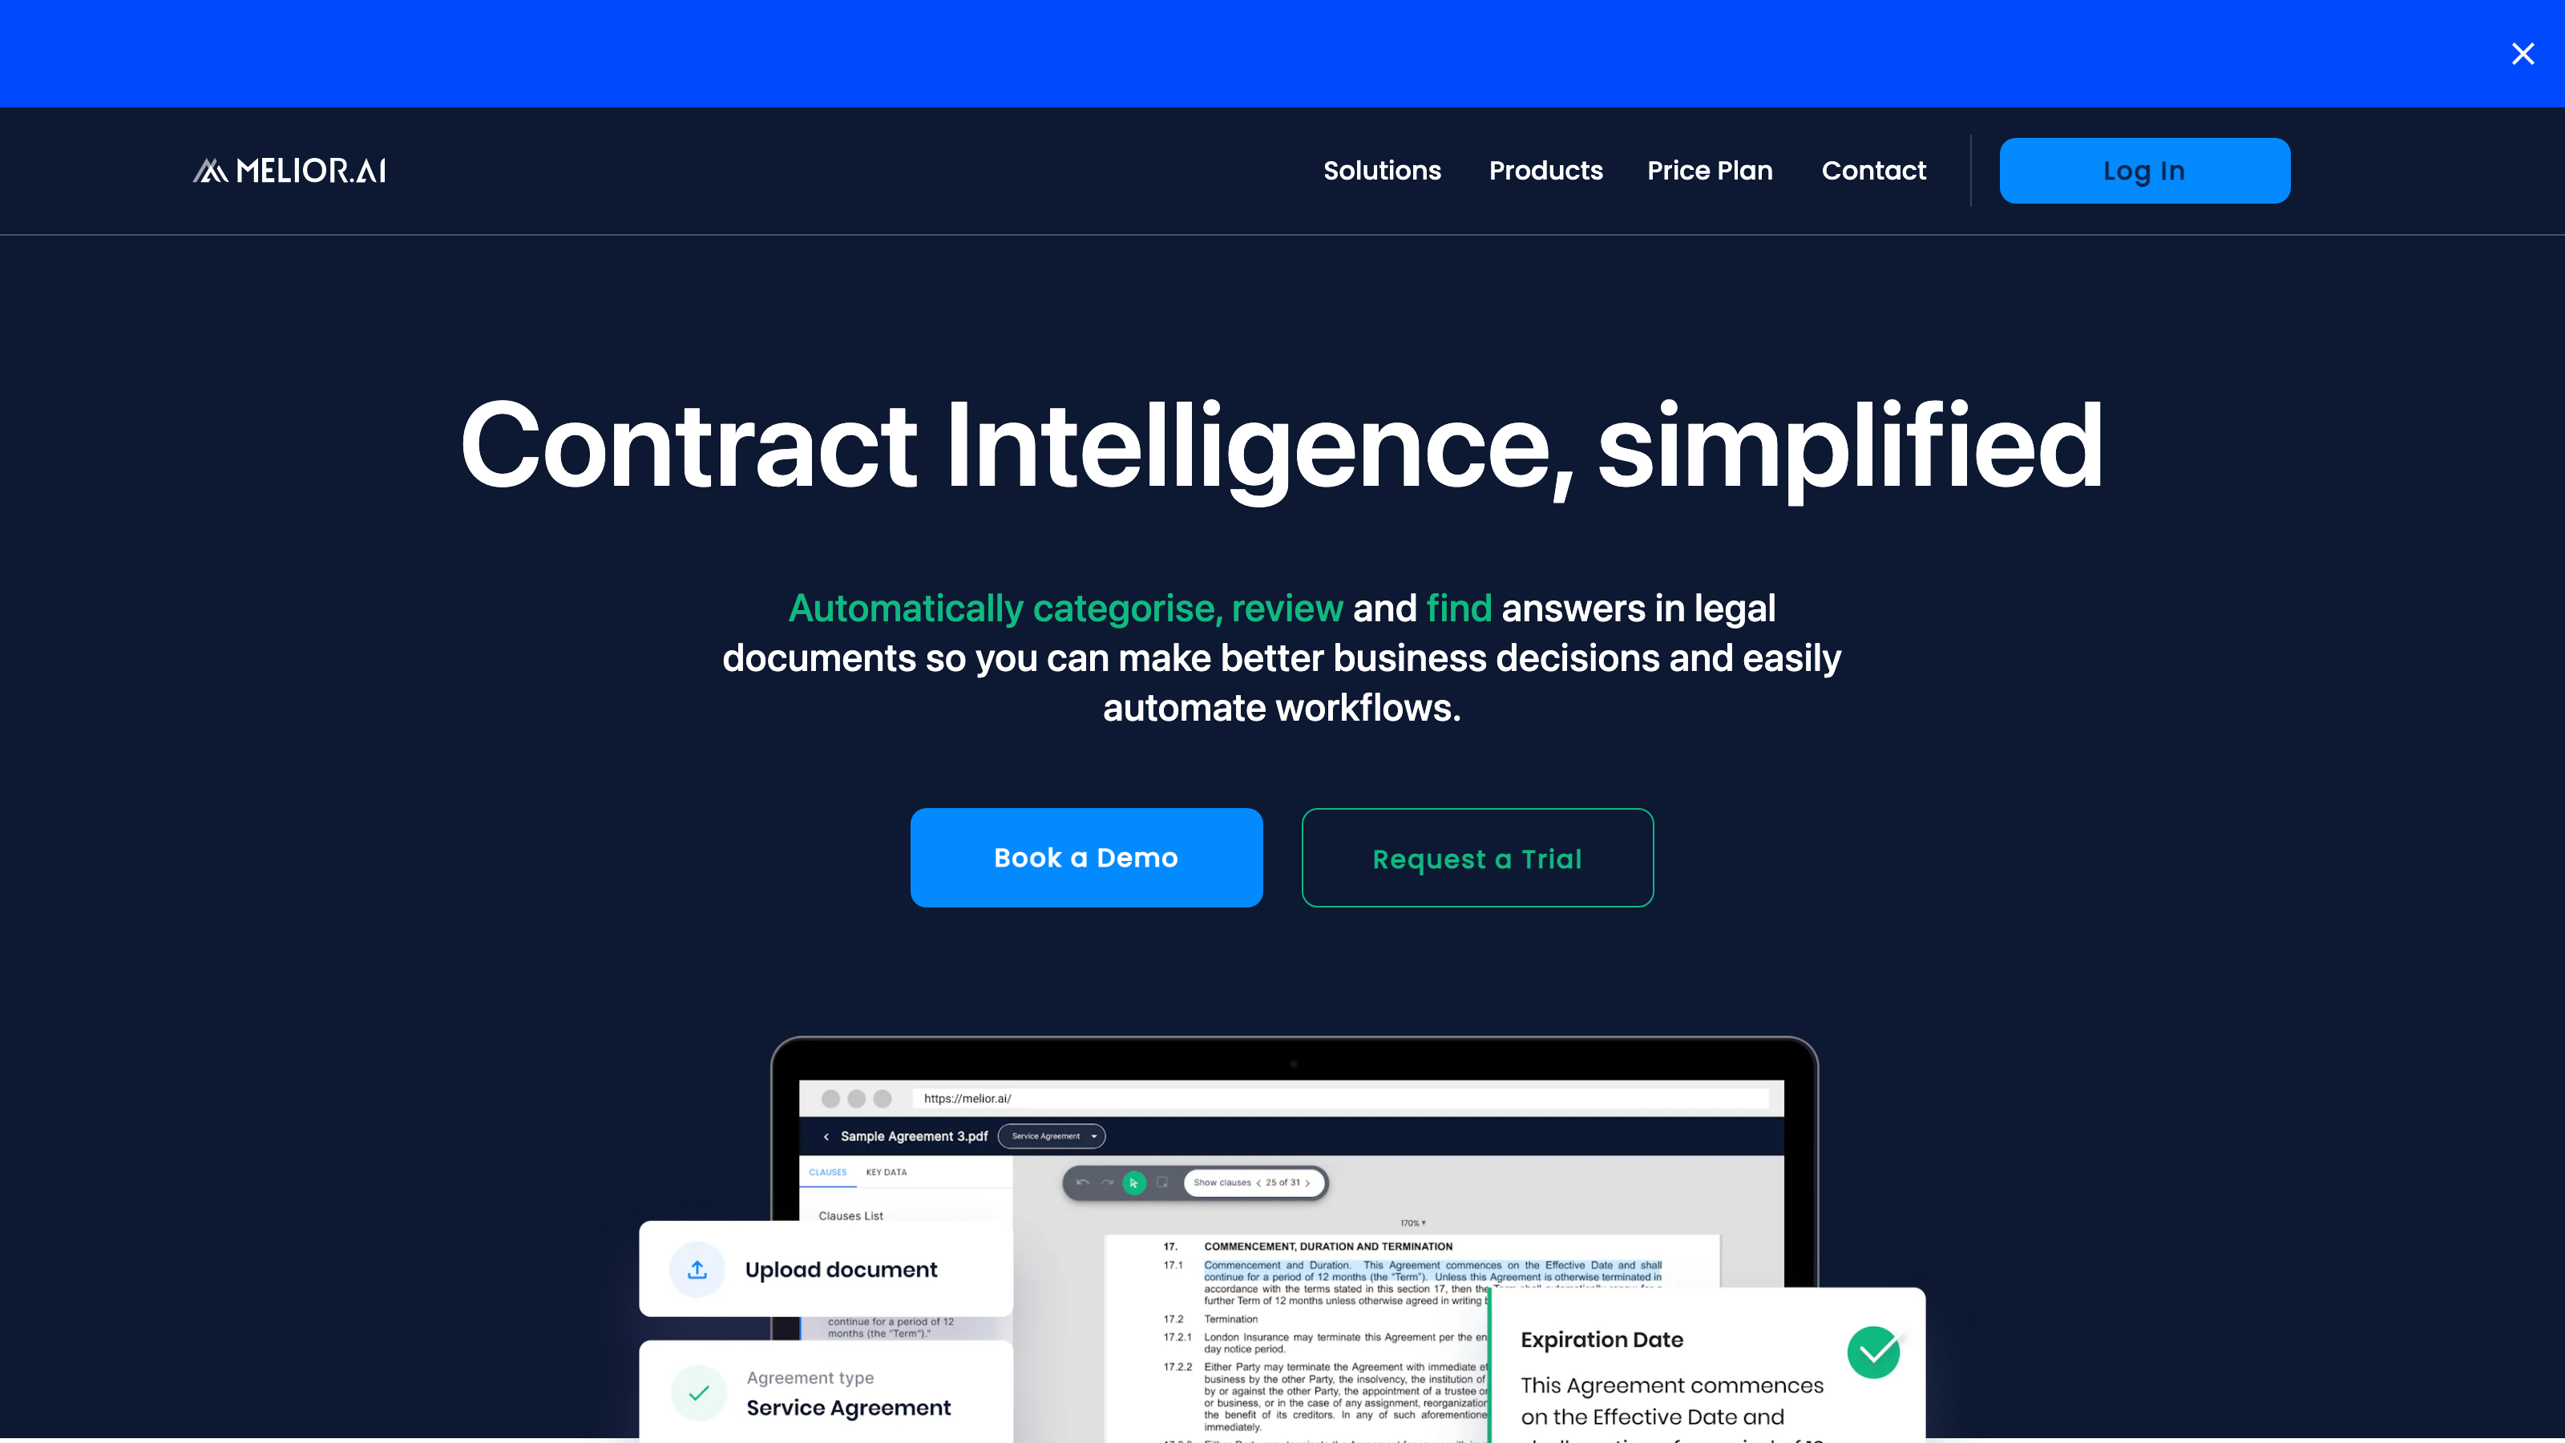Click the close notification banner icon

click(x=2523, y=53)
